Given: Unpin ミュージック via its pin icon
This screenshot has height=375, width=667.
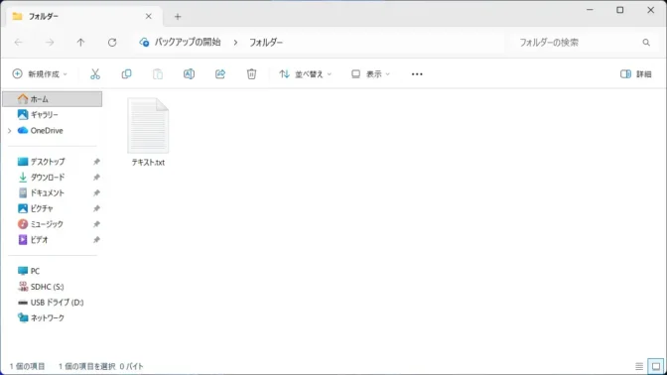Looking at the screenshot, I should click(96, 224).
